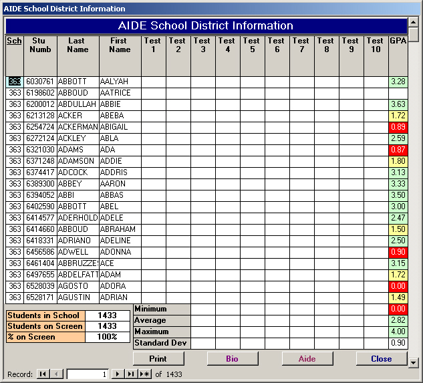Click the record number input box
Viewport: 423px width, 383px height.
pos(88,374)
